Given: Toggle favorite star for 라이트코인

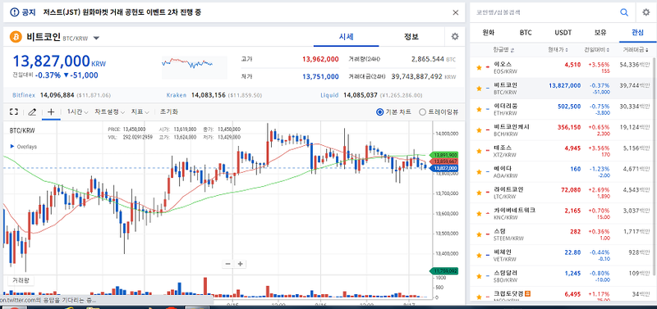Looking at the screenshot, I should click(480, 193).
